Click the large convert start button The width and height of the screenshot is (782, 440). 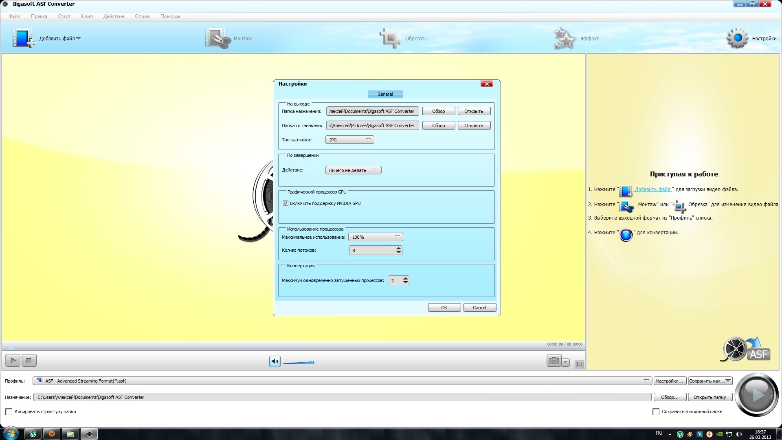(756, 394)
